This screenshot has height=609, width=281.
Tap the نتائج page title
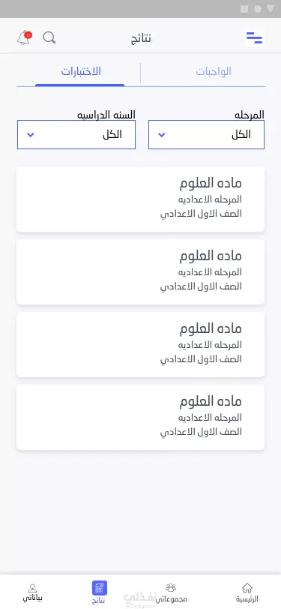(141, 38)
